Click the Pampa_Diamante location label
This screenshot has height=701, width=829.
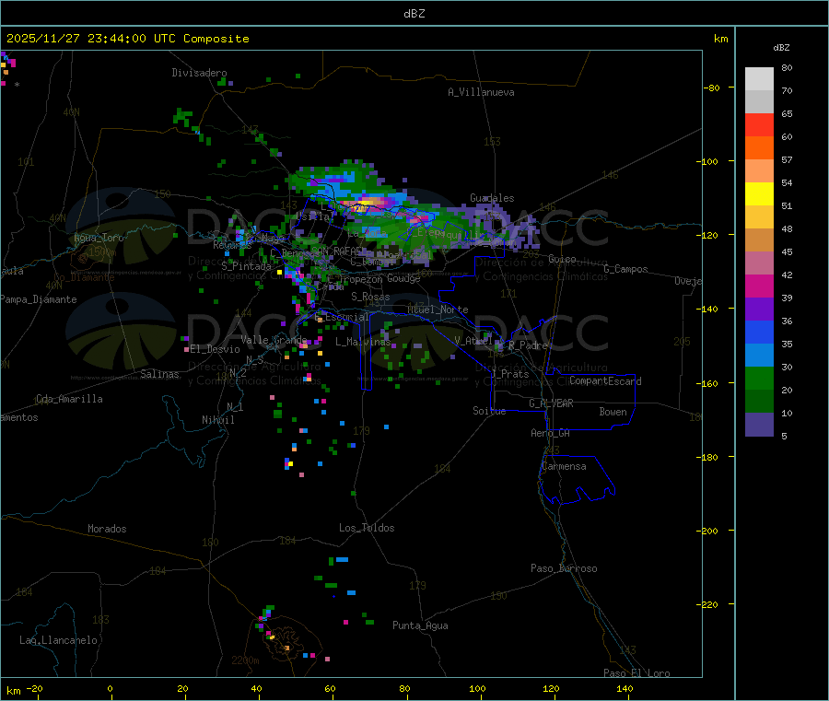[38, 299]
